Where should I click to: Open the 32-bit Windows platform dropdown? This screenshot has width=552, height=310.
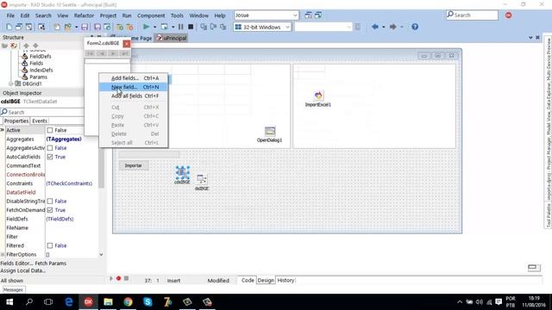pyautogui.click(x=287, y=27)
